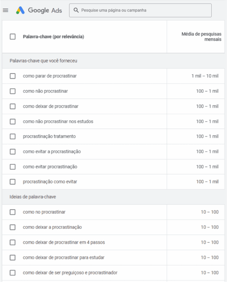Check the 'como parar de procrastinar' checkbox
Image resolution: width=227 pixels, height=282 pixels.
[x=13, y=76]
